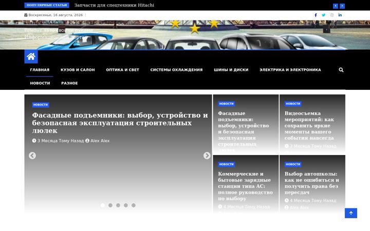Click the calendar icon beside the date

click(26, 15)
